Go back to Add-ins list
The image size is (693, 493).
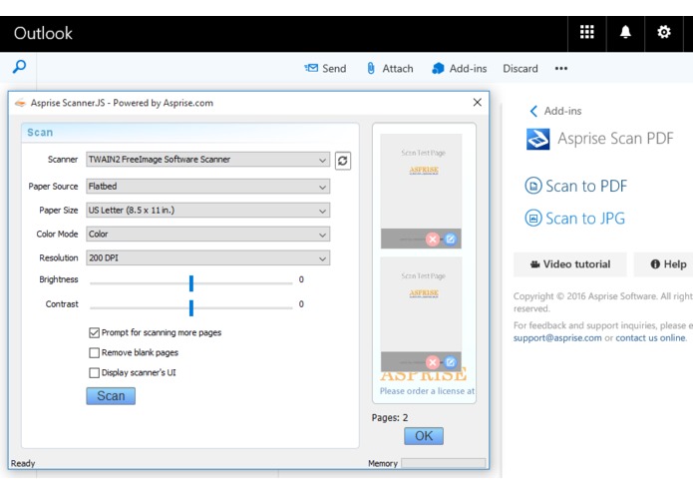(555, 111)
